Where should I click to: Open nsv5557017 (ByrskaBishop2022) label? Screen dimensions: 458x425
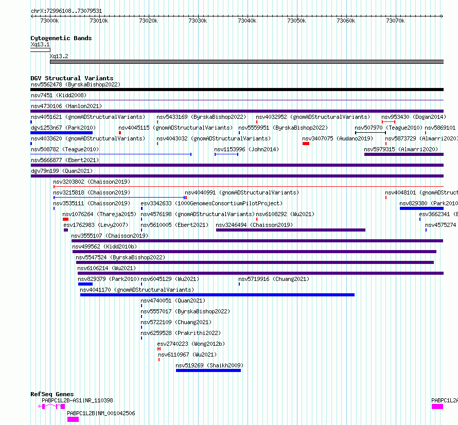tap(185, 311)
